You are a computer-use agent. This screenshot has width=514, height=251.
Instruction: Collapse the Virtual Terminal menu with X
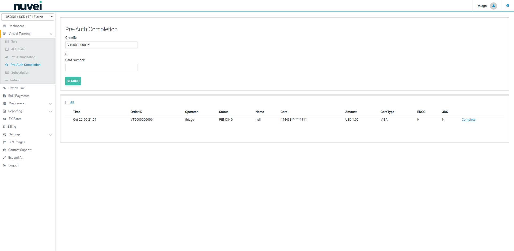51,34
